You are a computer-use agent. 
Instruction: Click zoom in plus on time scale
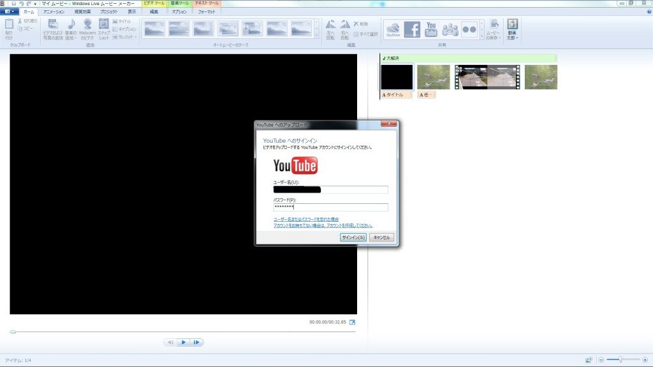pos(645,360)
